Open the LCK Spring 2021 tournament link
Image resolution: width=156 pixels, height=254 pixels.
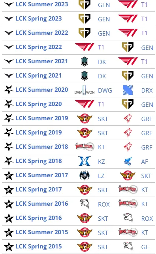click(38, 76)
